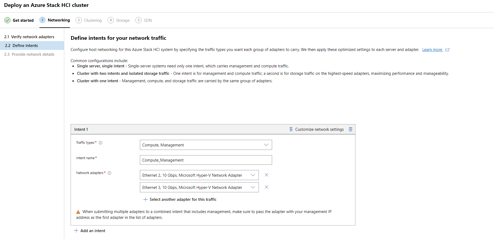494x239 pixels.
Task: Click the plus icon to select another adapter
Action: tap(145, 199)
